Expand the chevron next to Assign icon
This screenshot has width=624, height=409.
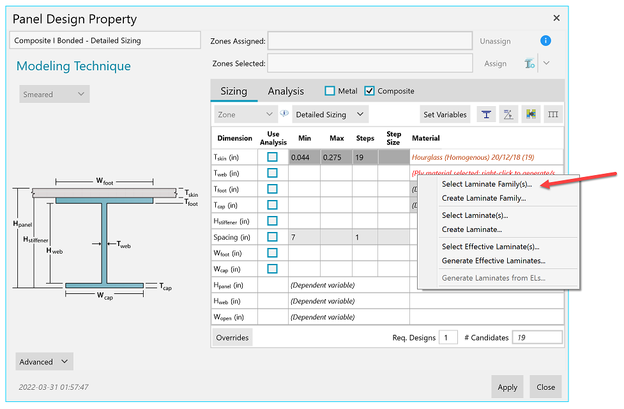pyautogui.click(x=546, y=63)
